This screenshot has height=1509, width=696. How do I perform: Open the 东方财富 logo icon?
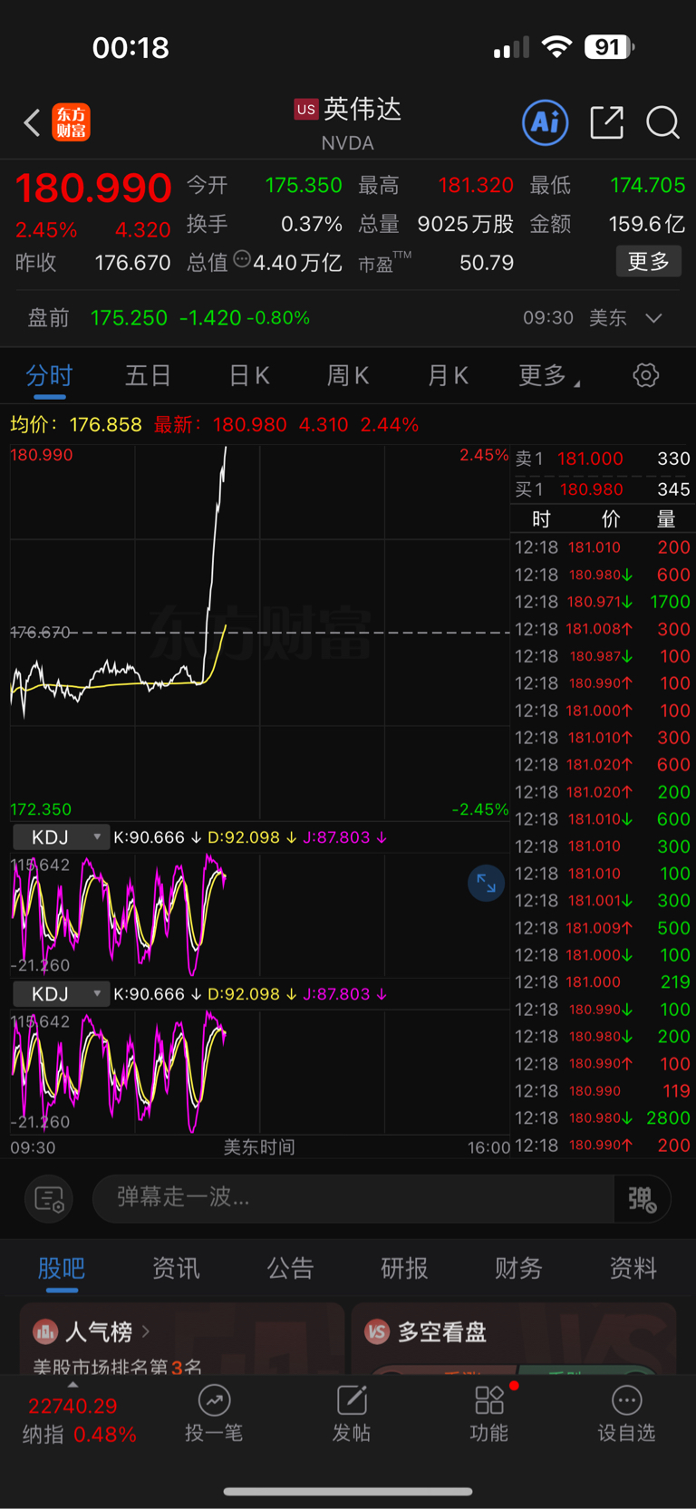click(71, 122)
